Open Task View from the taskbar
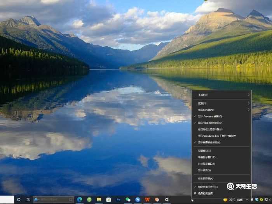 pyautogui.click(x=28, y=199)
